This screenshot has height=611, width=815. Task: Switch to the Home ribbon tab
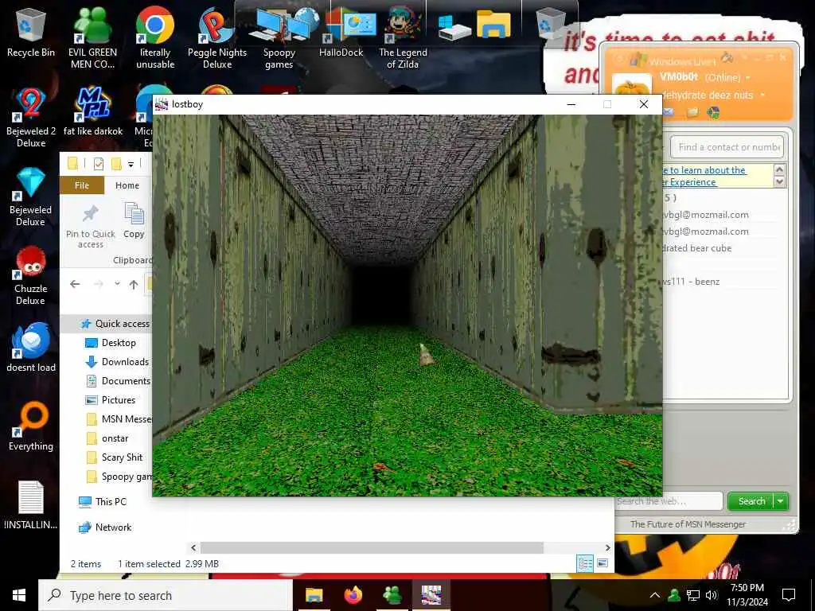click(x=127, y=185)
